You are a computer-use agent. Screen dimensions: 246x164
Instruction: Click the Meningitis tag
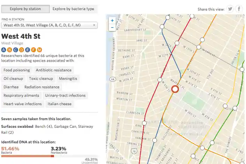tap(68, 78)
